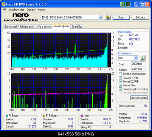The height and width of the screenshot is (137, 152).
Task: Click the copy-to-clipboard icon in title bar
Action: (x=123, y=5)
